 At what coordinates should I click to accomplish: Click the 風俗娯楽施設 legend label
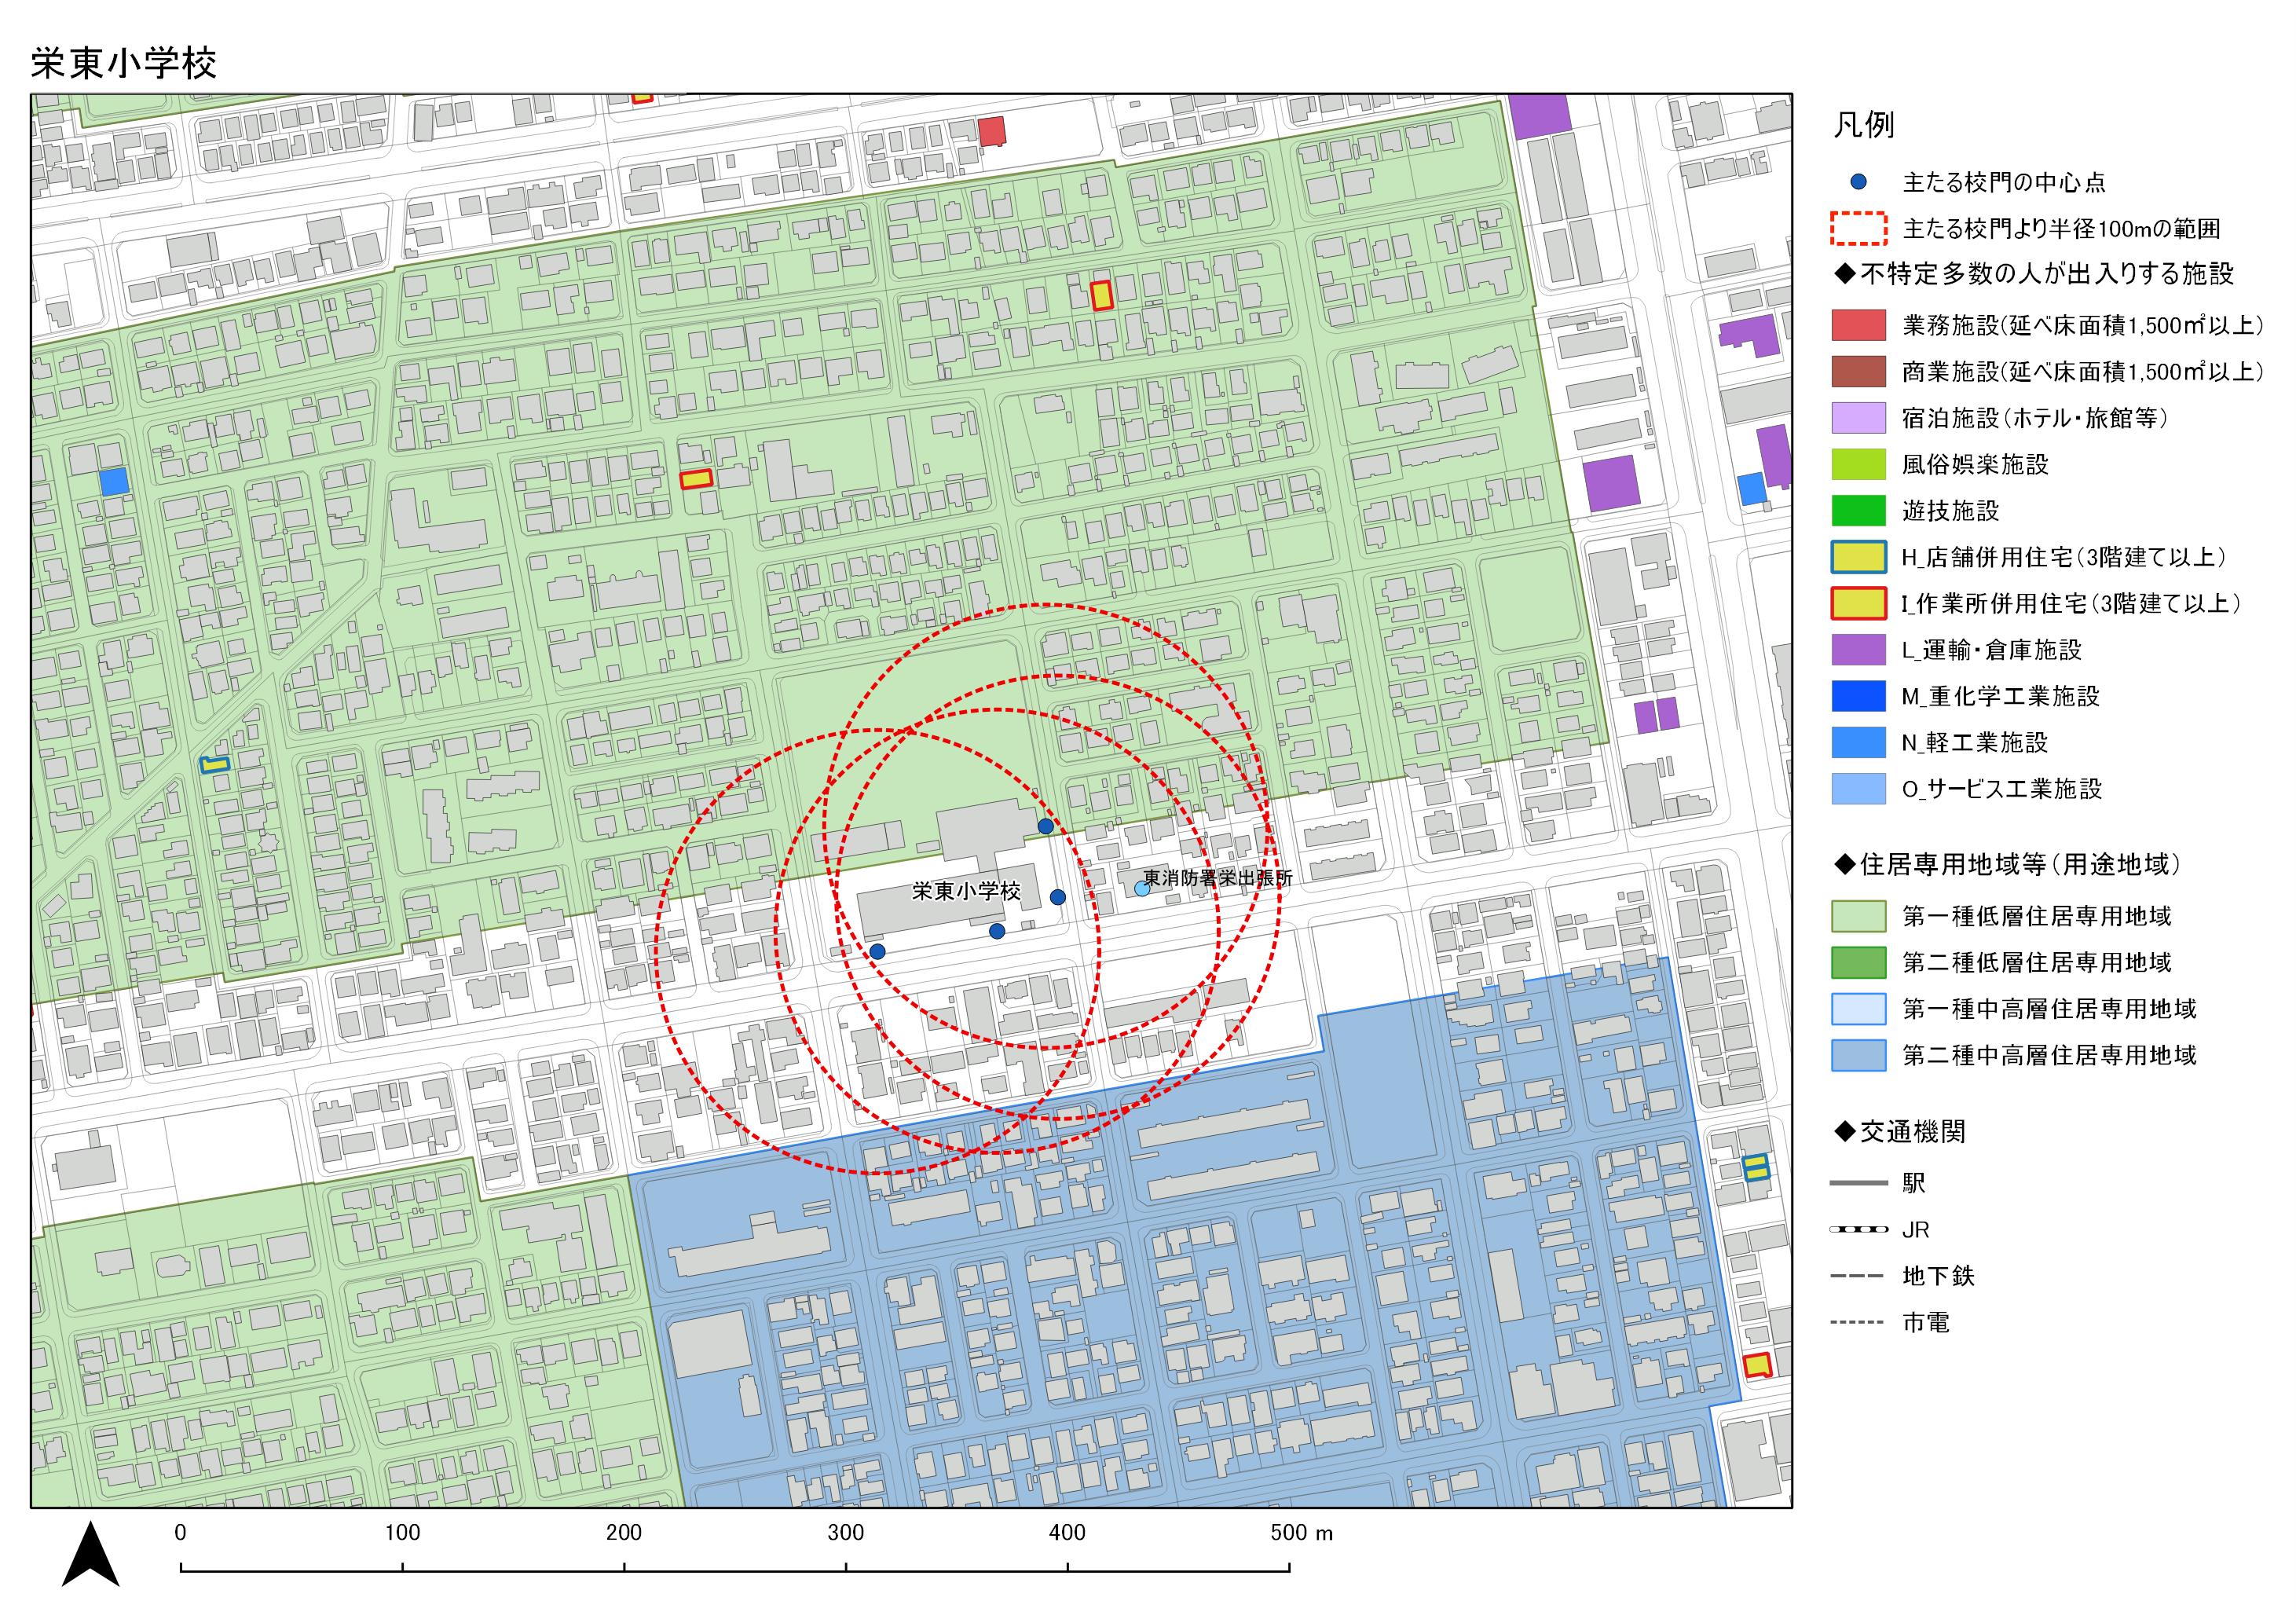tap(1975, 464)
